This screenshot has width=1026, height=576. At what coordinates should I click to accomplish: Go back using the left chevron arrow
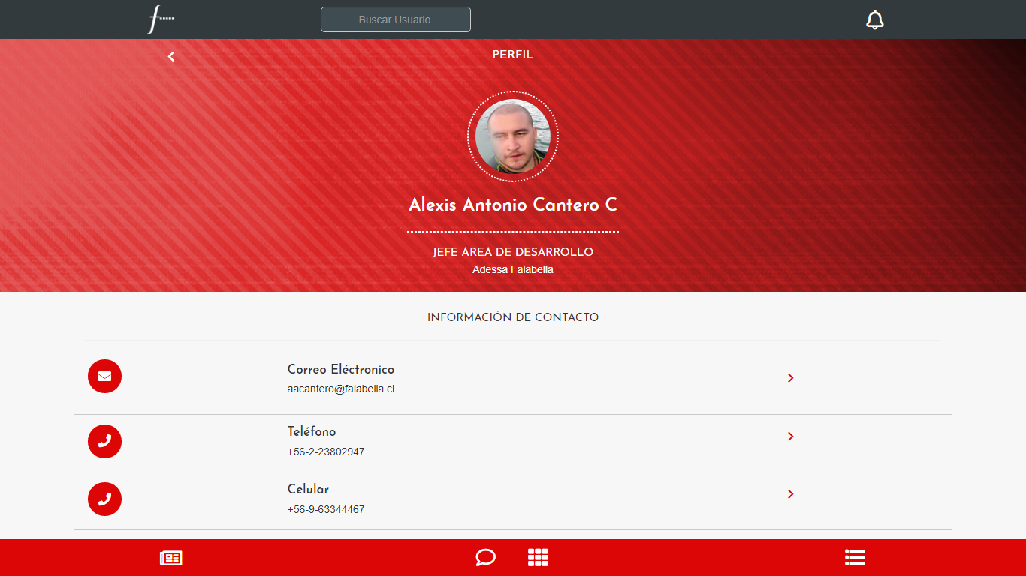click(x=171, y=56)
